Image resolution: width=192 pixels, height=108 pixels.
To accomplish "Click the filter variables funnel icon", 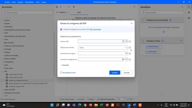I will point(181,41).
